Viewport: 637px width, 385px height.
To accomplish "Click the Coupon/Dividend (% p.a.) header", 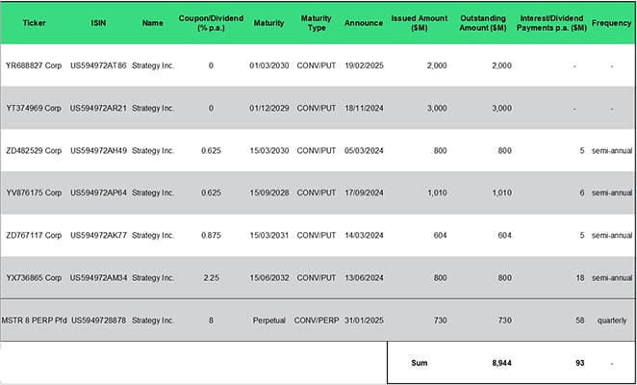I will pyautogui.click(x=211, y=23).
